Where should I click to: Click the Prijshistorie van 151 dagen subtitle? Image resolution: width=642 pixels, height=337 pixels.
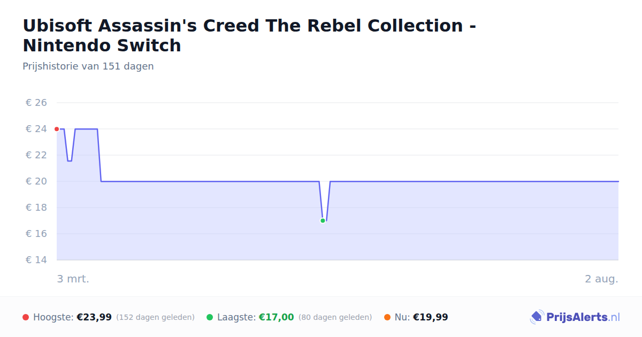[x=88, y=66]
